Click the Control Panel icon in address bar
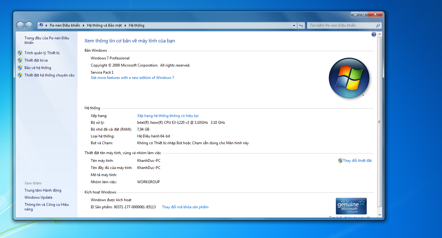The image size is (442, 238). (x=41, y=25)
